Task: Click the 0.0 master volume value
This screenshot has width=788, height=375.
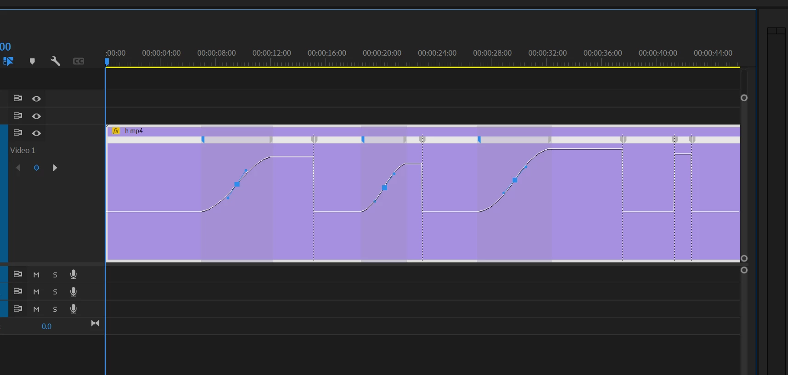Action: [46, 326]
